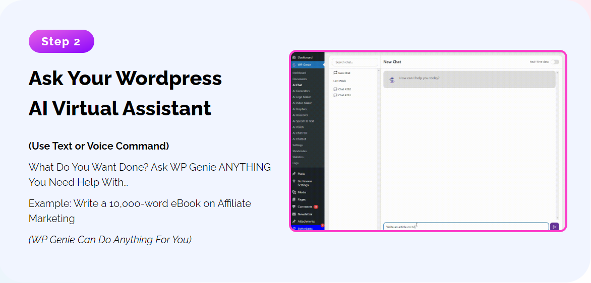Click the Pages menu label
The height and width of the screenshot is (283, 591).
[302, 199]
